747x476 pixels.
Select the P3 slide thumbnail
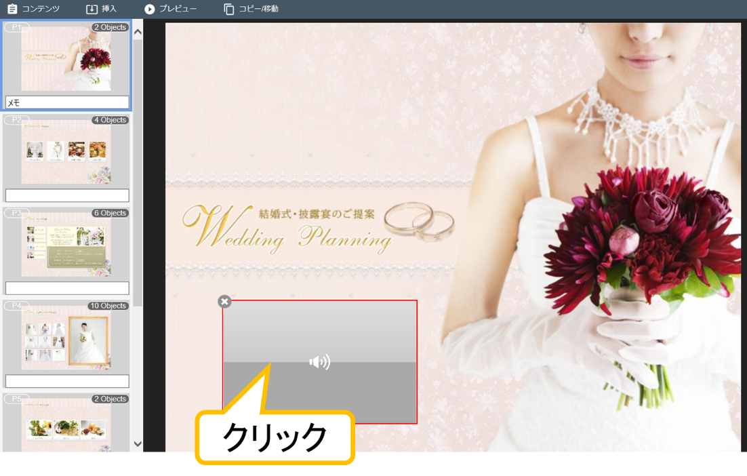(x=66, y=245)
